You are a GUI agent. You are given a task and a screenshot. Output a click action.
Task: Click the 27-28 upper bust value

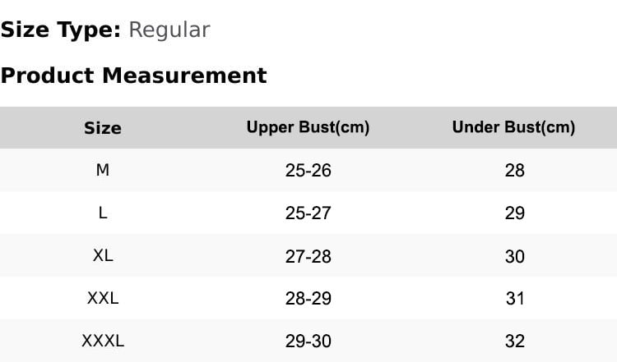point(308,256)
